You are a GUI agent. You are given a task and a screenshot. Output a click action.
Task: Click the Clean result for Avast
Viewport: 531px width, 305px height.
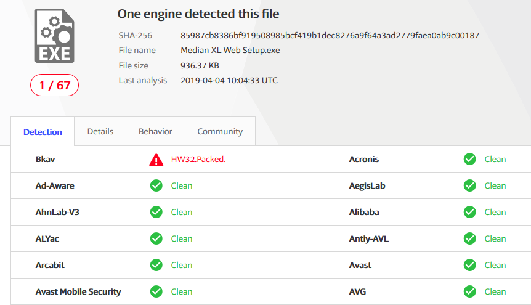pyautogui.click(x=495, y=265)
